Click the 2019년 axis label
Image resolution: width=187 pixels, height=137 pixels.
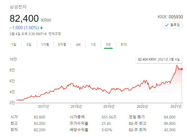click(109, 106)
